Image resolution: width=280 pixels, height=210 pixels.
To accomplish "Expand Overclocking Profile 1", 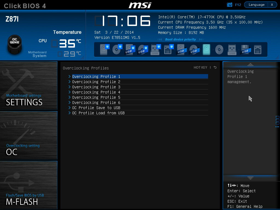I will 140,77.
